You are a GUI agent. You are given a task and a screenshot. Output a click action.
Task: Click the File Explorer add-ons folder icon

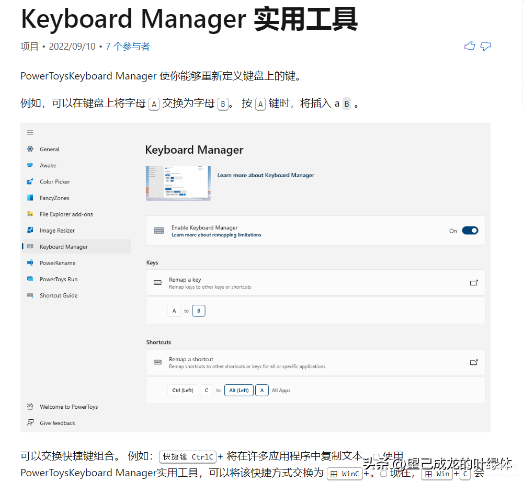pyautogui.click(x=30, y=214)
